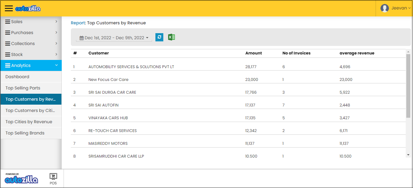
Task: Select MASIREDDY MOTORS customer
Action: [x=108, y=143]
